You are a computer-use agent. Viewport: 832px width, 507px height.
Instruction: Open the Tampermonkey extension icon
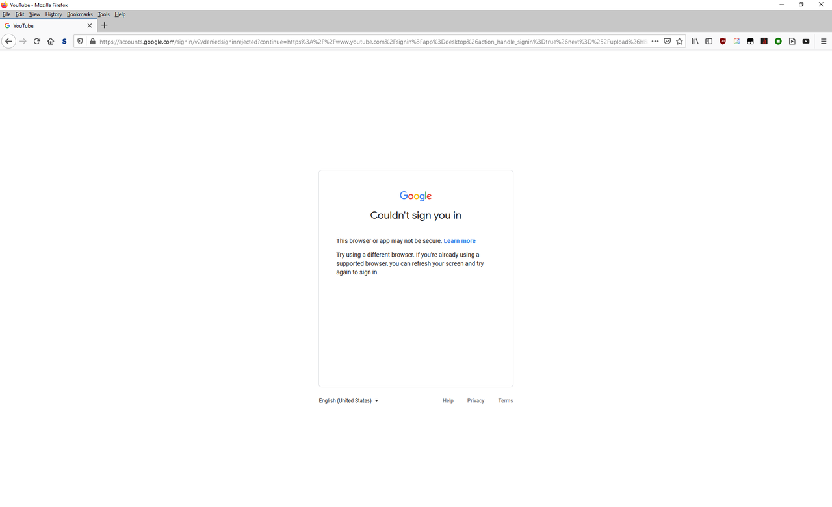pos(751,41)
